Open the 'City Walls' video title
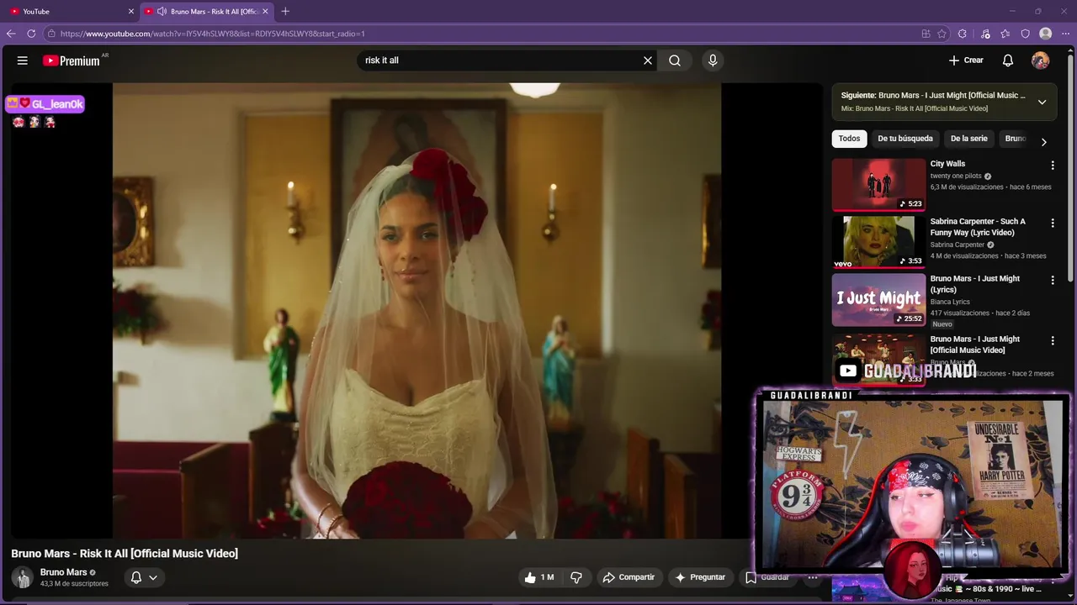Viewport: 1077px width, 605px height. [947, 164]
